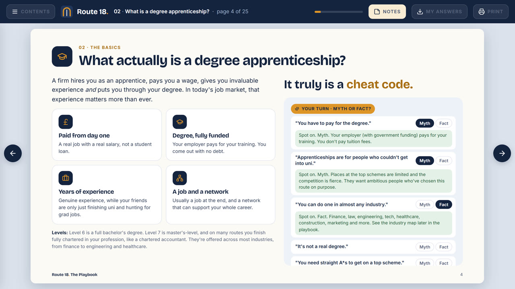
Task: Mark "almost any industry" statement as Fact
Action: (444, 205)
